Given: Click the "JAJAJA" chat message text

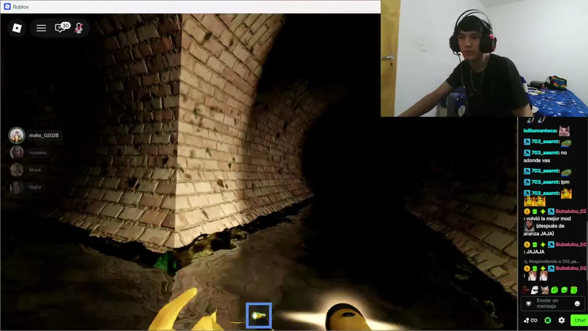Looking at the screenshot, I should [536, 252].
